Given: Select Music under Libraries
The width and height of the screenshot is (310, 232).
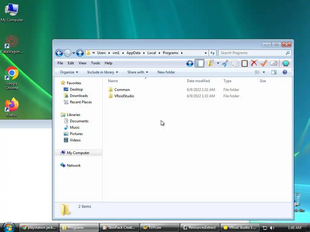Looking at the screenshot, I should pos(74,127).
